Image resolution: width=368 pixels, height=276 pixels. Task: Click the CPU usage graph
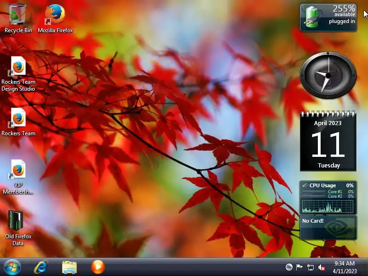point(328,206)
